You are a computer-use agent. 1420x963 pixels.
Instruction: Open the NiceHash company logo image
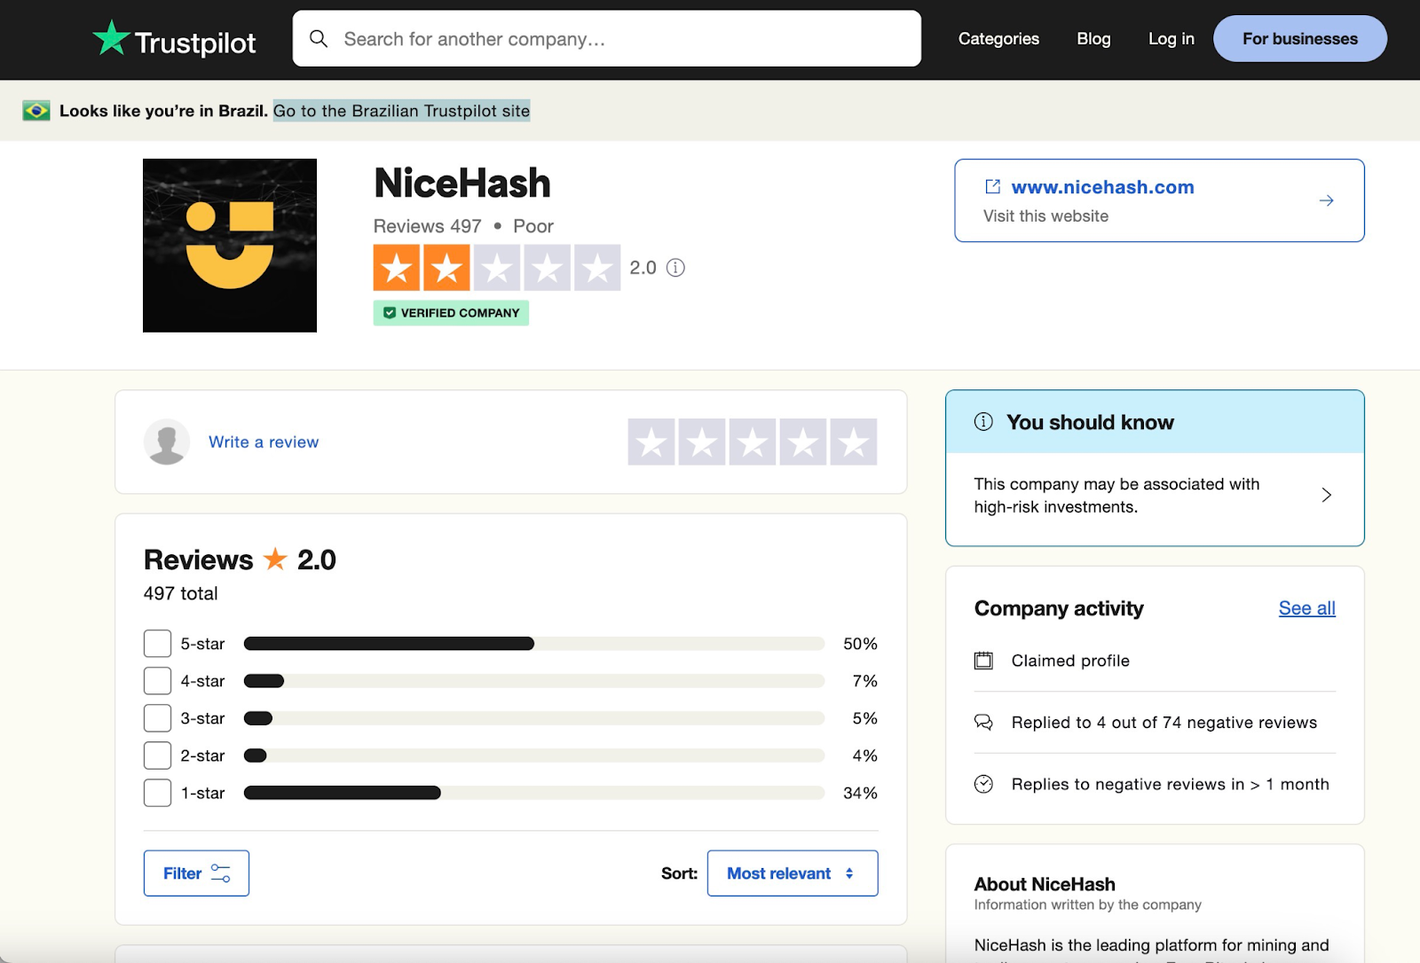230,246
